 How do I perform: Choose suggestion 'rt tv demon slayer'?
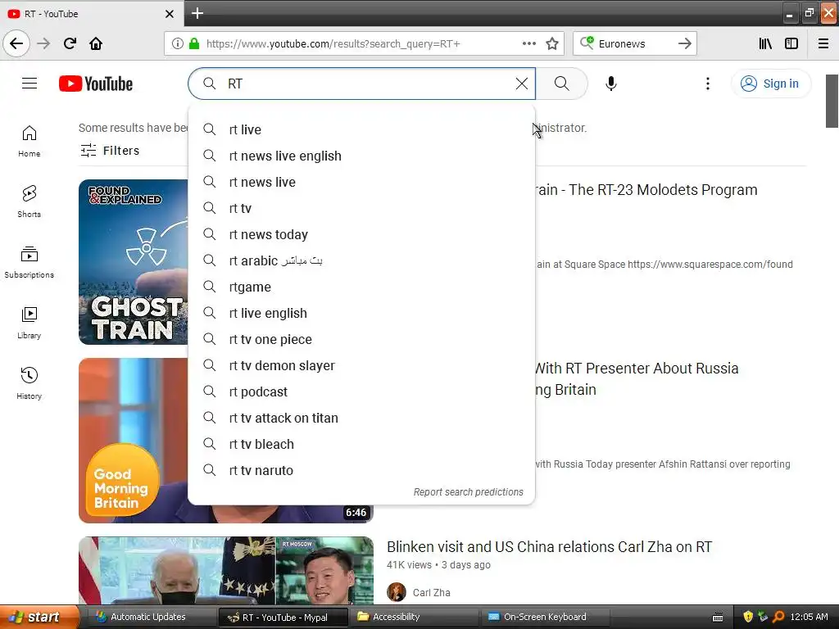pyautogui.click(x=361, y=365)
